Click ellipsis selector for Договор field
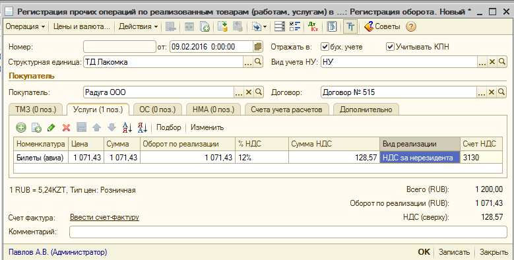 point(481,92)
